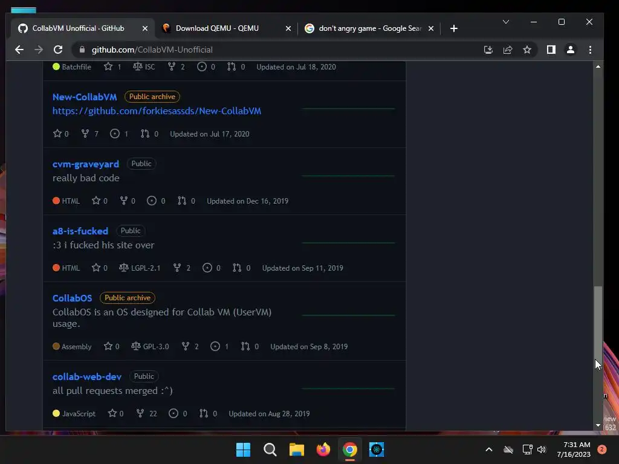Click the activity graph of CollabOS
The height and width of the screenshot is (464, 619).
click(348, 315)
